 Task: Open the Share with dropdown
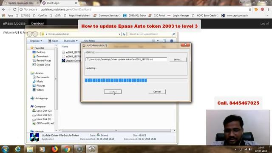coord(71,41)
